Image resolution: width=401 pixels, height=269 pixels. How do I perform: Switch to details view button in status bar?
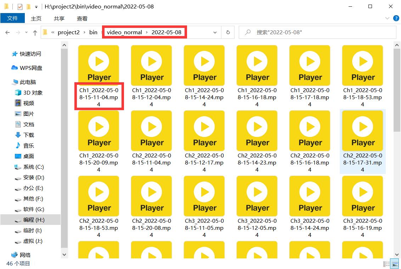click(386, 264)
